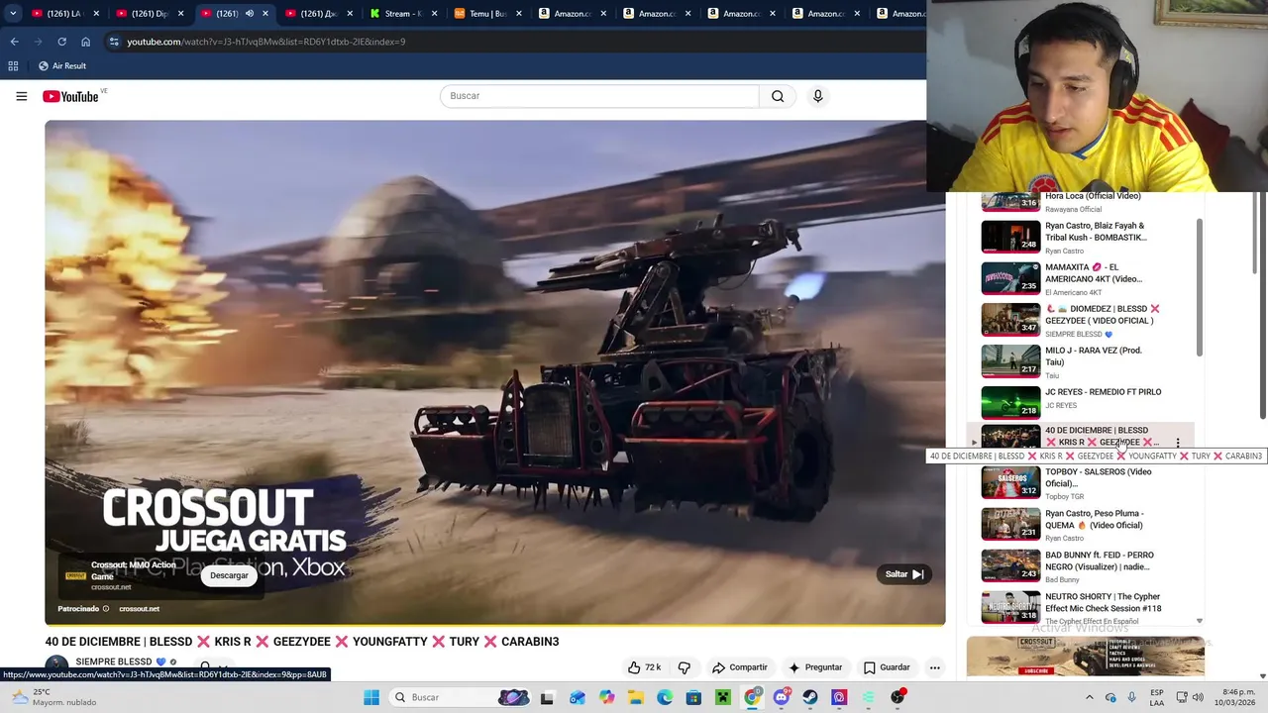Click the page vertical scrollbar
Screen dimensions: 1268x713
[1262, 307]
